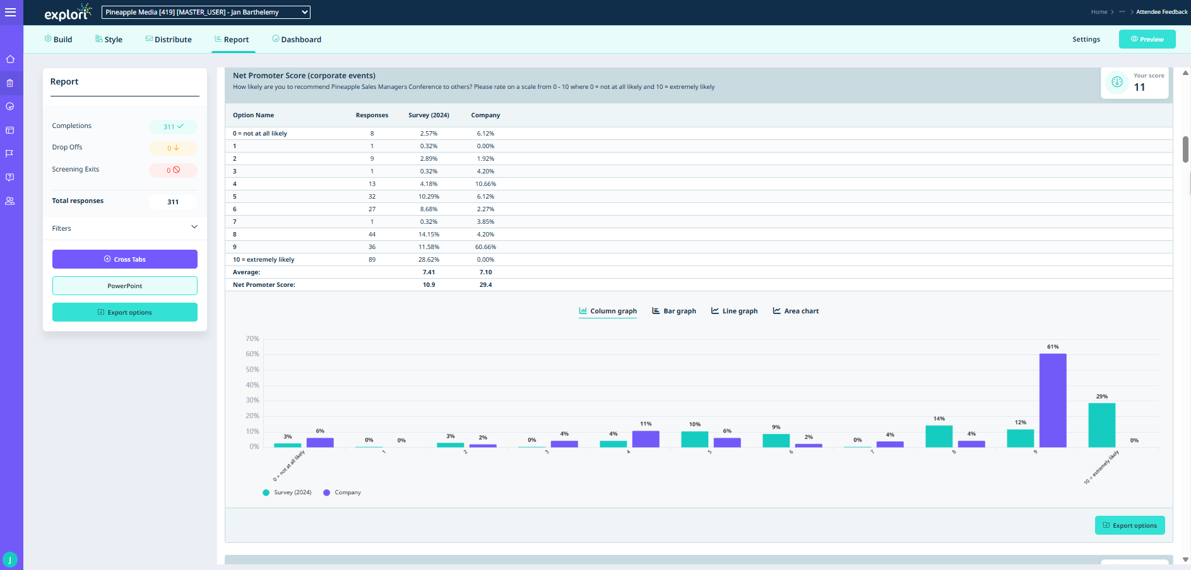Viewport: 1191px width, 570px height.
Task: Open Settings in the top right
Action: pyautogui.click(x=1086, y=39)
